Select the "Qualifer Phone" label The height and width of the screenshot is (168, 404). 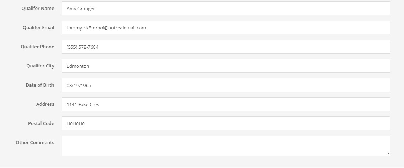(37, 47)
